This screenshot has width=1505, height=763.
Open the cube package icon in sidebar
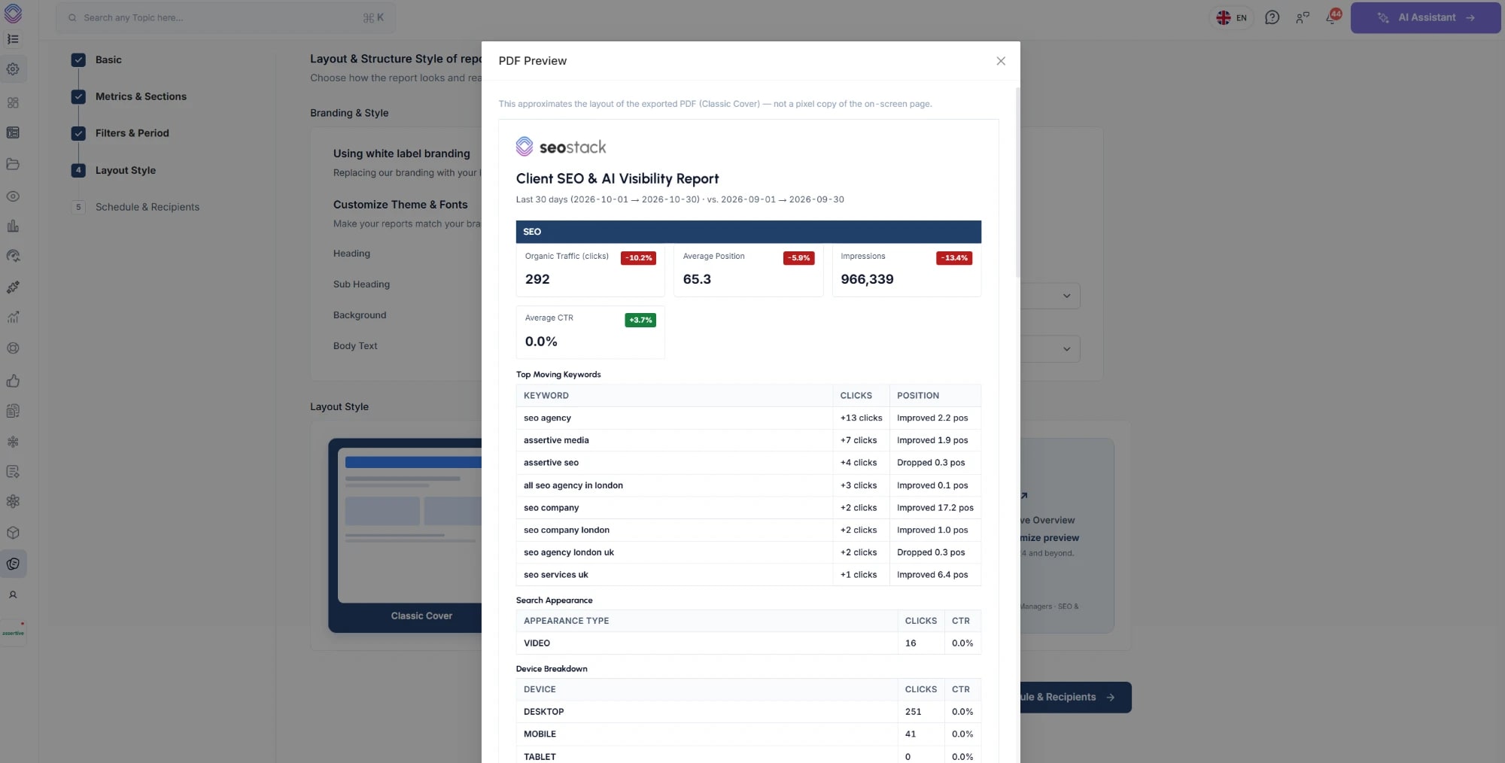[x=13, y=533]
